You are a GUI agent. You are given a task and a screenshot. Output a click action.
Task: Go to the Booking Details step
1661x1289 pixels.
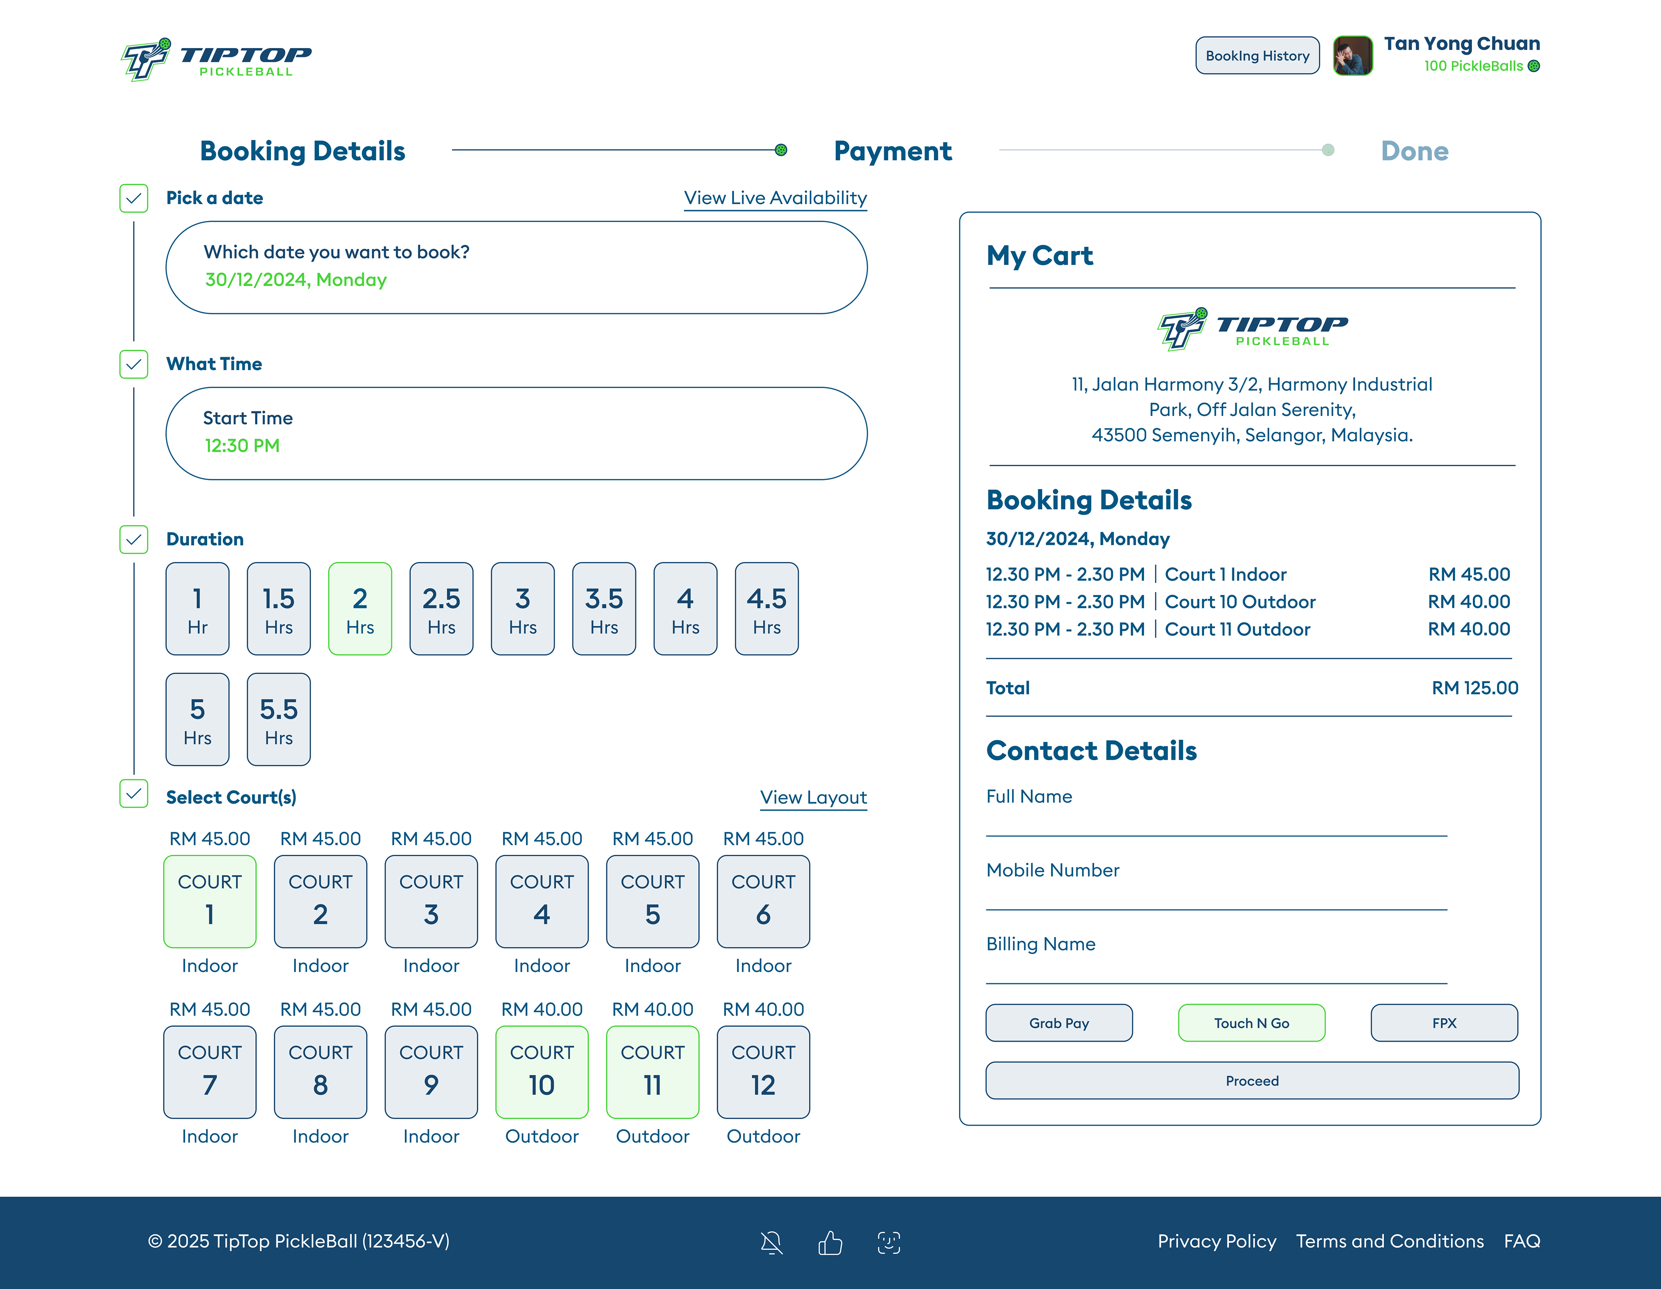[303, 150]
